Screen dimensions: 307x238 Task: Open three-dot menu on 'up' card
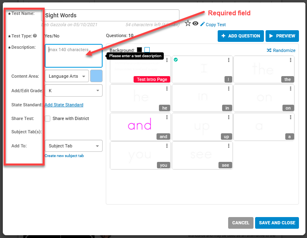(x=229, y=117)
